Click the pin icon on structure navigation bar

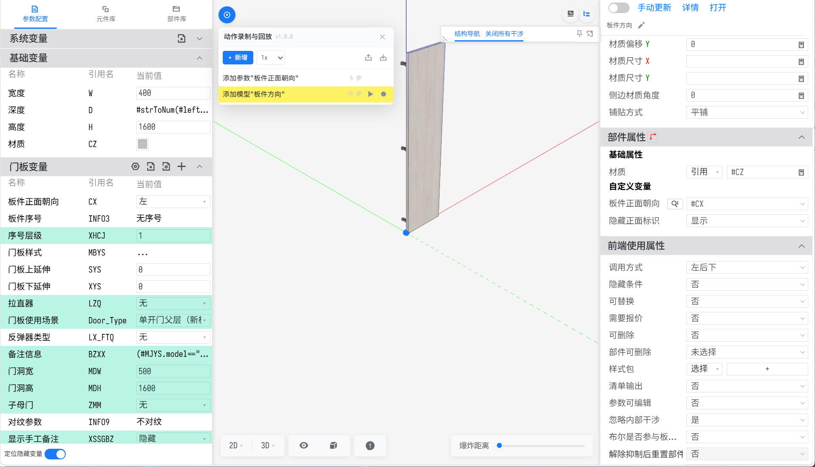(579, 33)
